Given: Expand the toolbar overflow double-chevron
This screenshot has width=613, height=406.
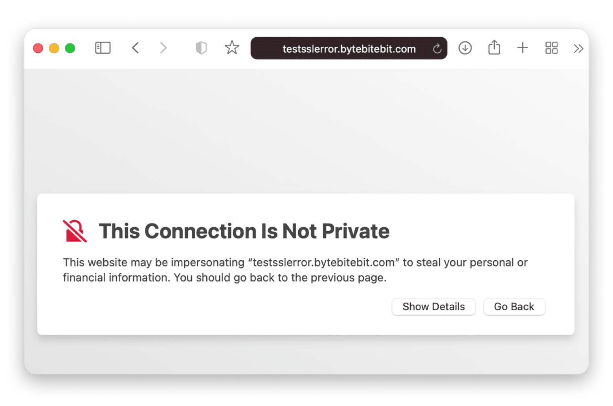Looking at the screenshot, I should [578, 49].
